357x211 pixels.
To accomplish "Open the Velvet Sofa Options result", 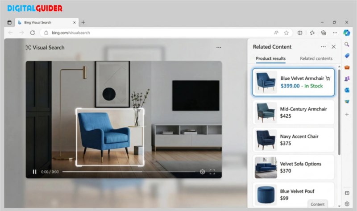I will click(x=294, y=167).
